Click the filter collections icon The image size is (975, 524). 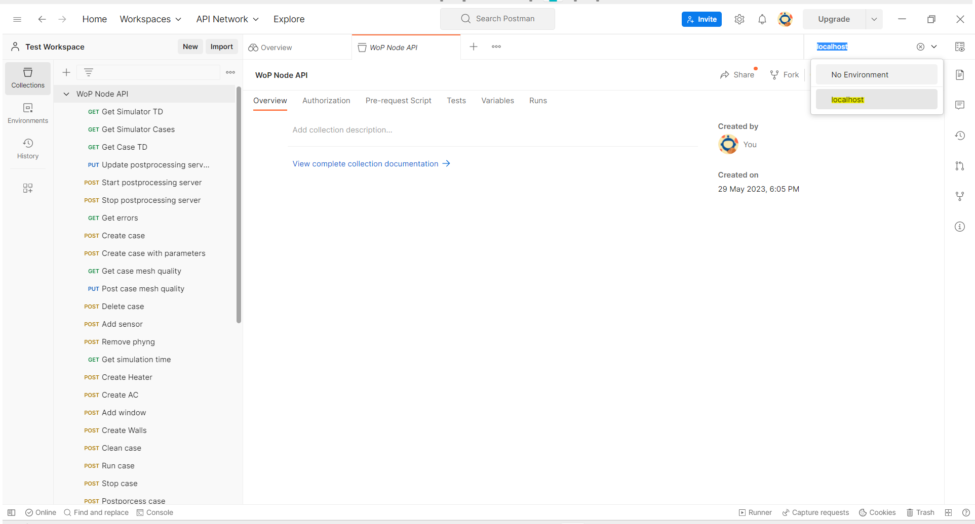pos(89,72)
